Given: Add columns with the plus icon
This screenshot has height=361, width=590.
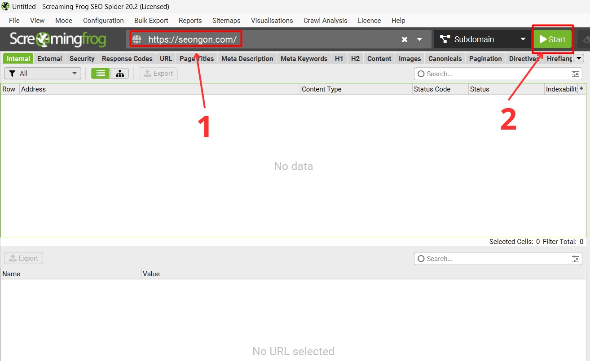Looking at the screenshot, I should 582,89.
